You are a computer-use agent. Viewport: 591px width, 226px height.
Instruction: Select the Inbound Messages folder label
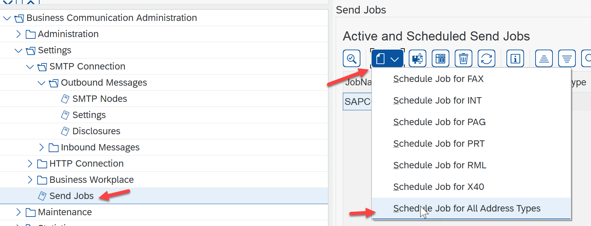(x=100, y=147)
